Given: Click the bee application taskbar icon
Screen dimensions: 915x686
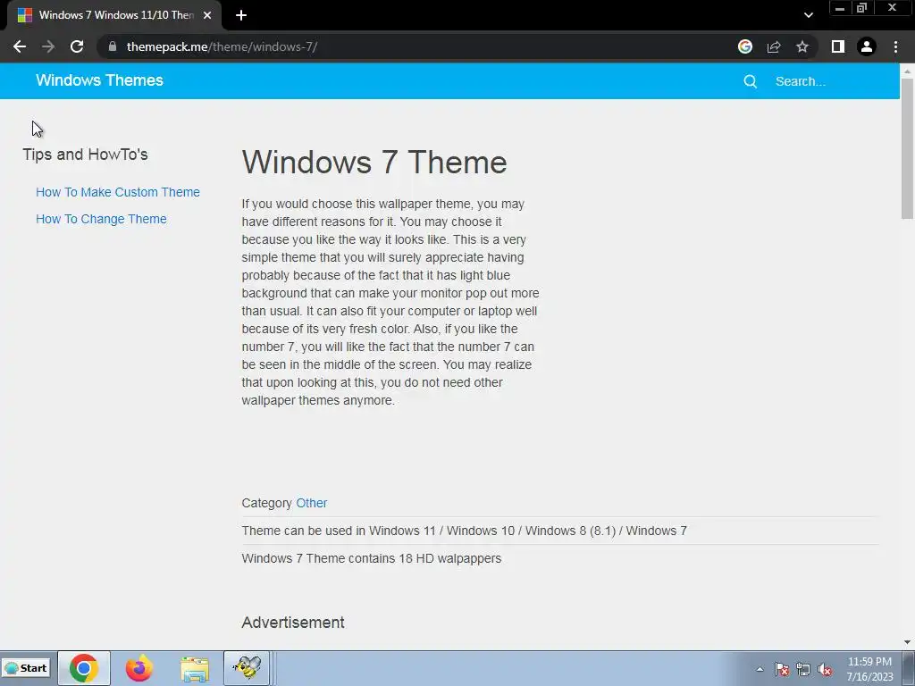Looking at the screenshot, I should (247, 668).
